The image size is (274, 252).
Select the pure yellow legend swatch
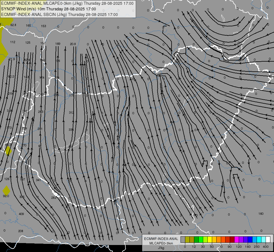210,239
